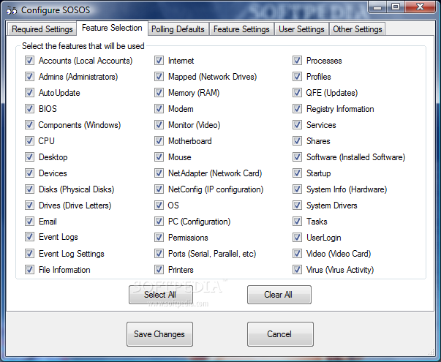441x362 pixels.
Task: Uncheck the Motherboard checkbox
Action: click(x=159, y=140)
